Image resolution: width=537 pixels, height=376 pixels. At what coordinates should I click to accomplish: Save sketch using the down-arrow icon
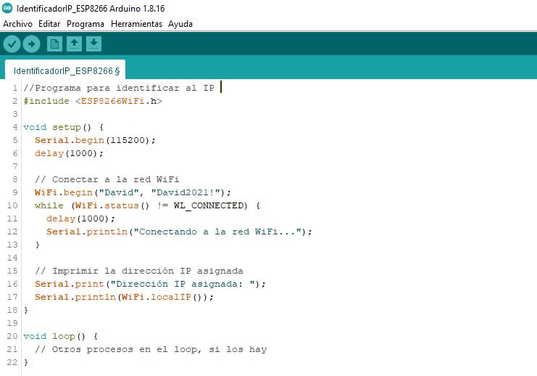coord(93,44)
